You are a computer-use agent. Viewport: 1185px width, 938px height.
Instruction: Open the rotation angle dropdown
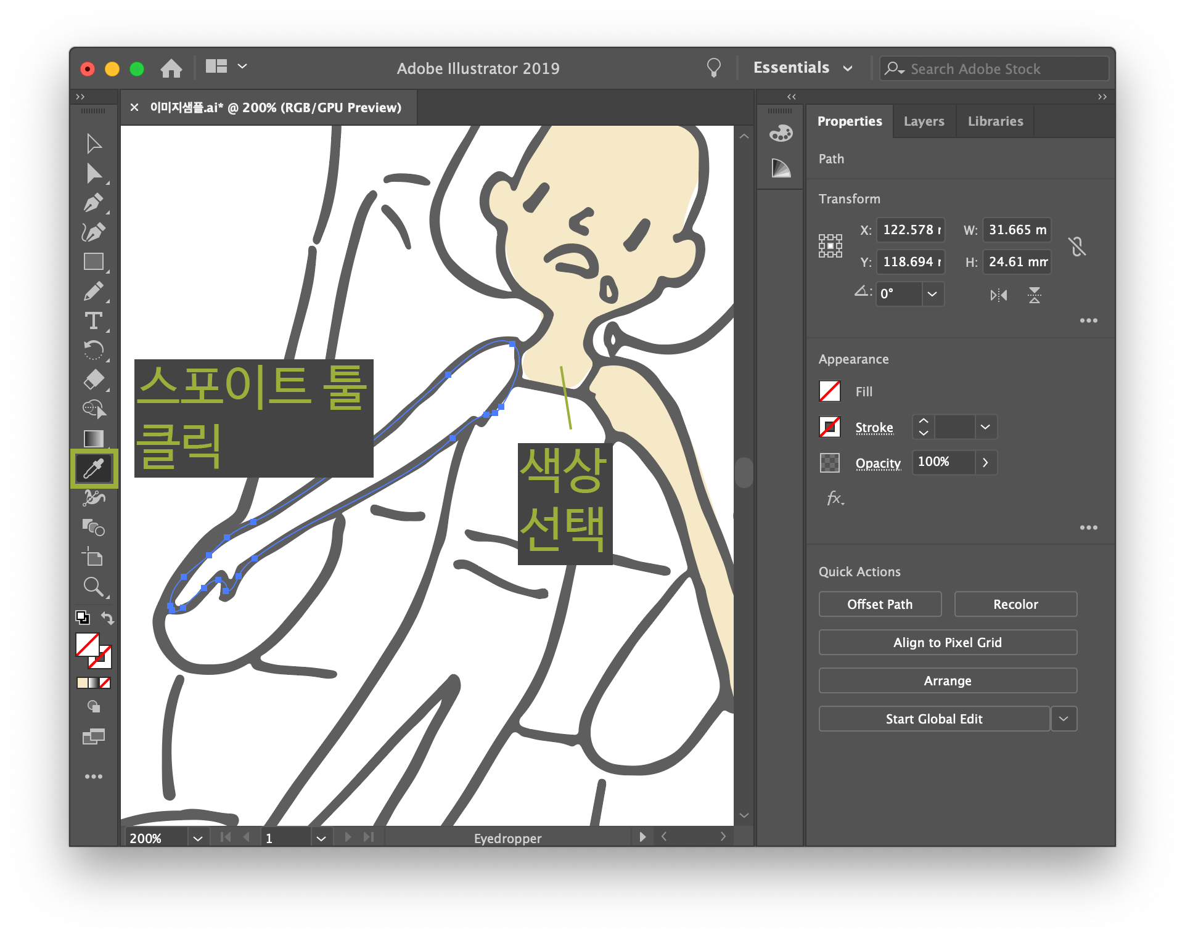pos(932,294)
